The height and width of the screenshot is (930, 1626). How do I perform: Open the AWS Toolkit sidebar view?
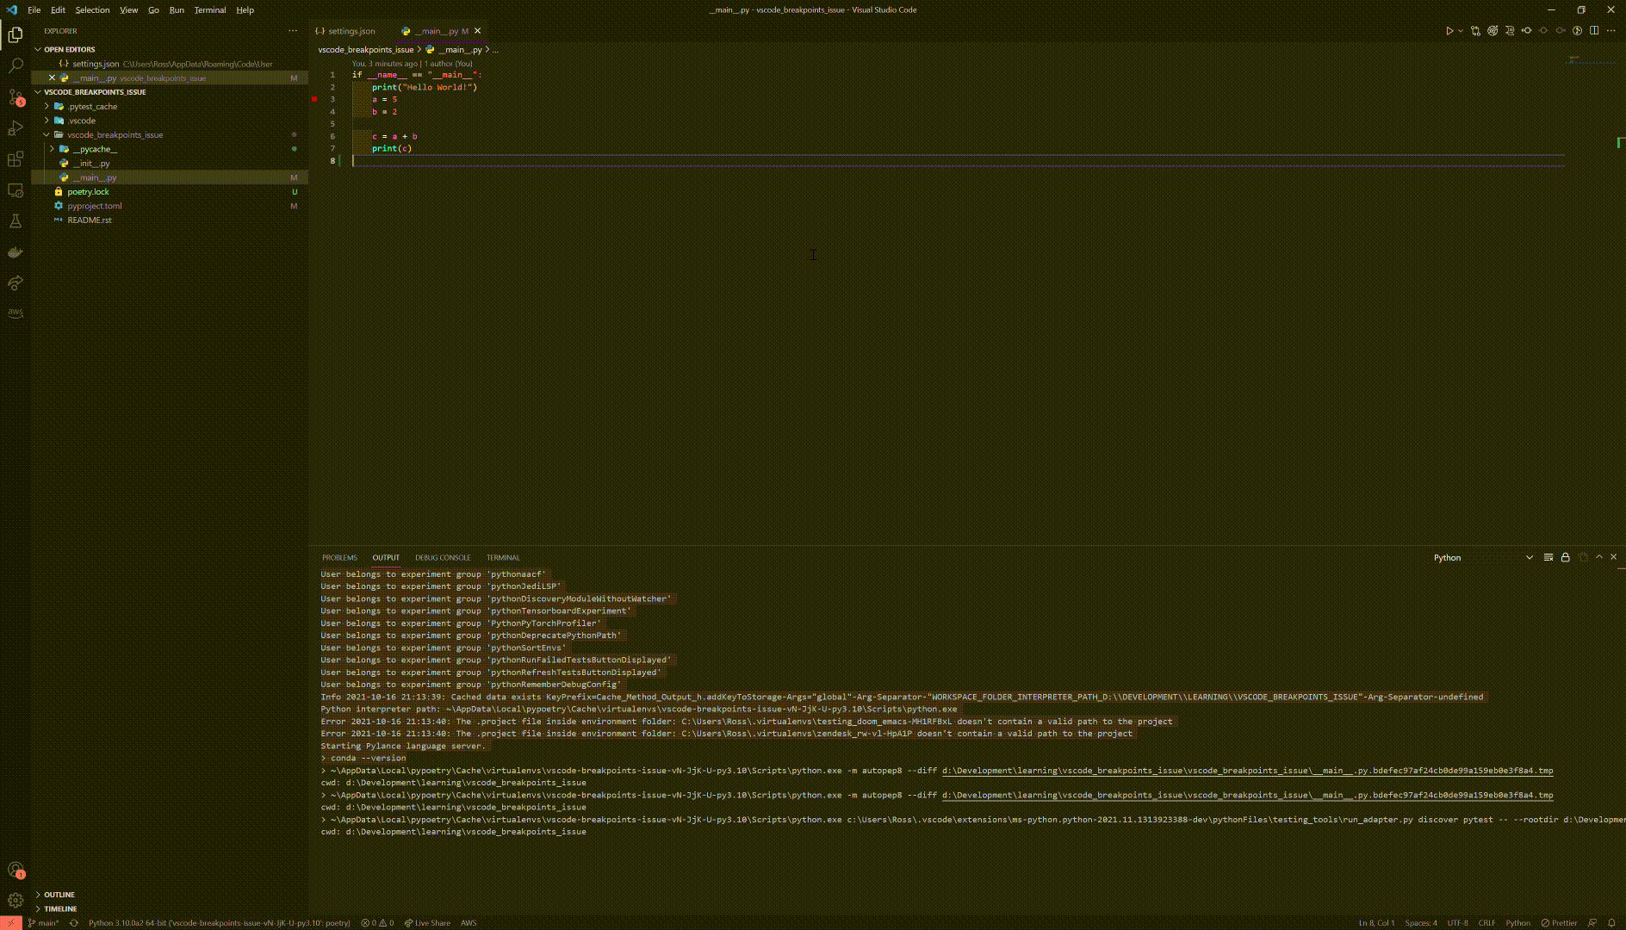click(x=16, y=313)
